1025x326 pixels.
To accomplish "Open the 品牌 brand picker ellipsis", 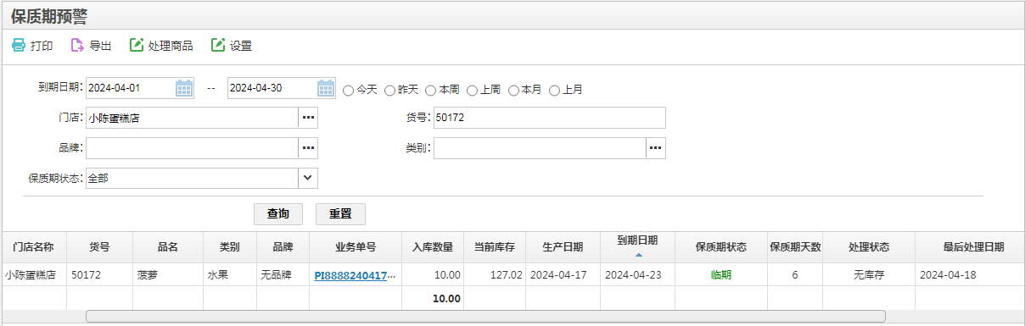I will (308, 148).
